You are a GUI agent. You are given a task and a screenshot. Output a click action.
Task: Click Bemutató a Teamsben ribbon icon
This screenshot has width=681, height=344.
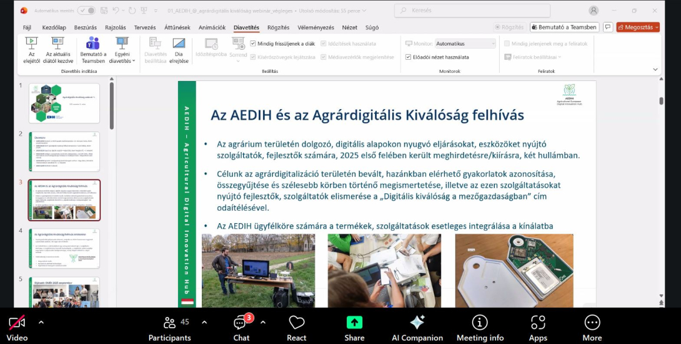point(93,44)
